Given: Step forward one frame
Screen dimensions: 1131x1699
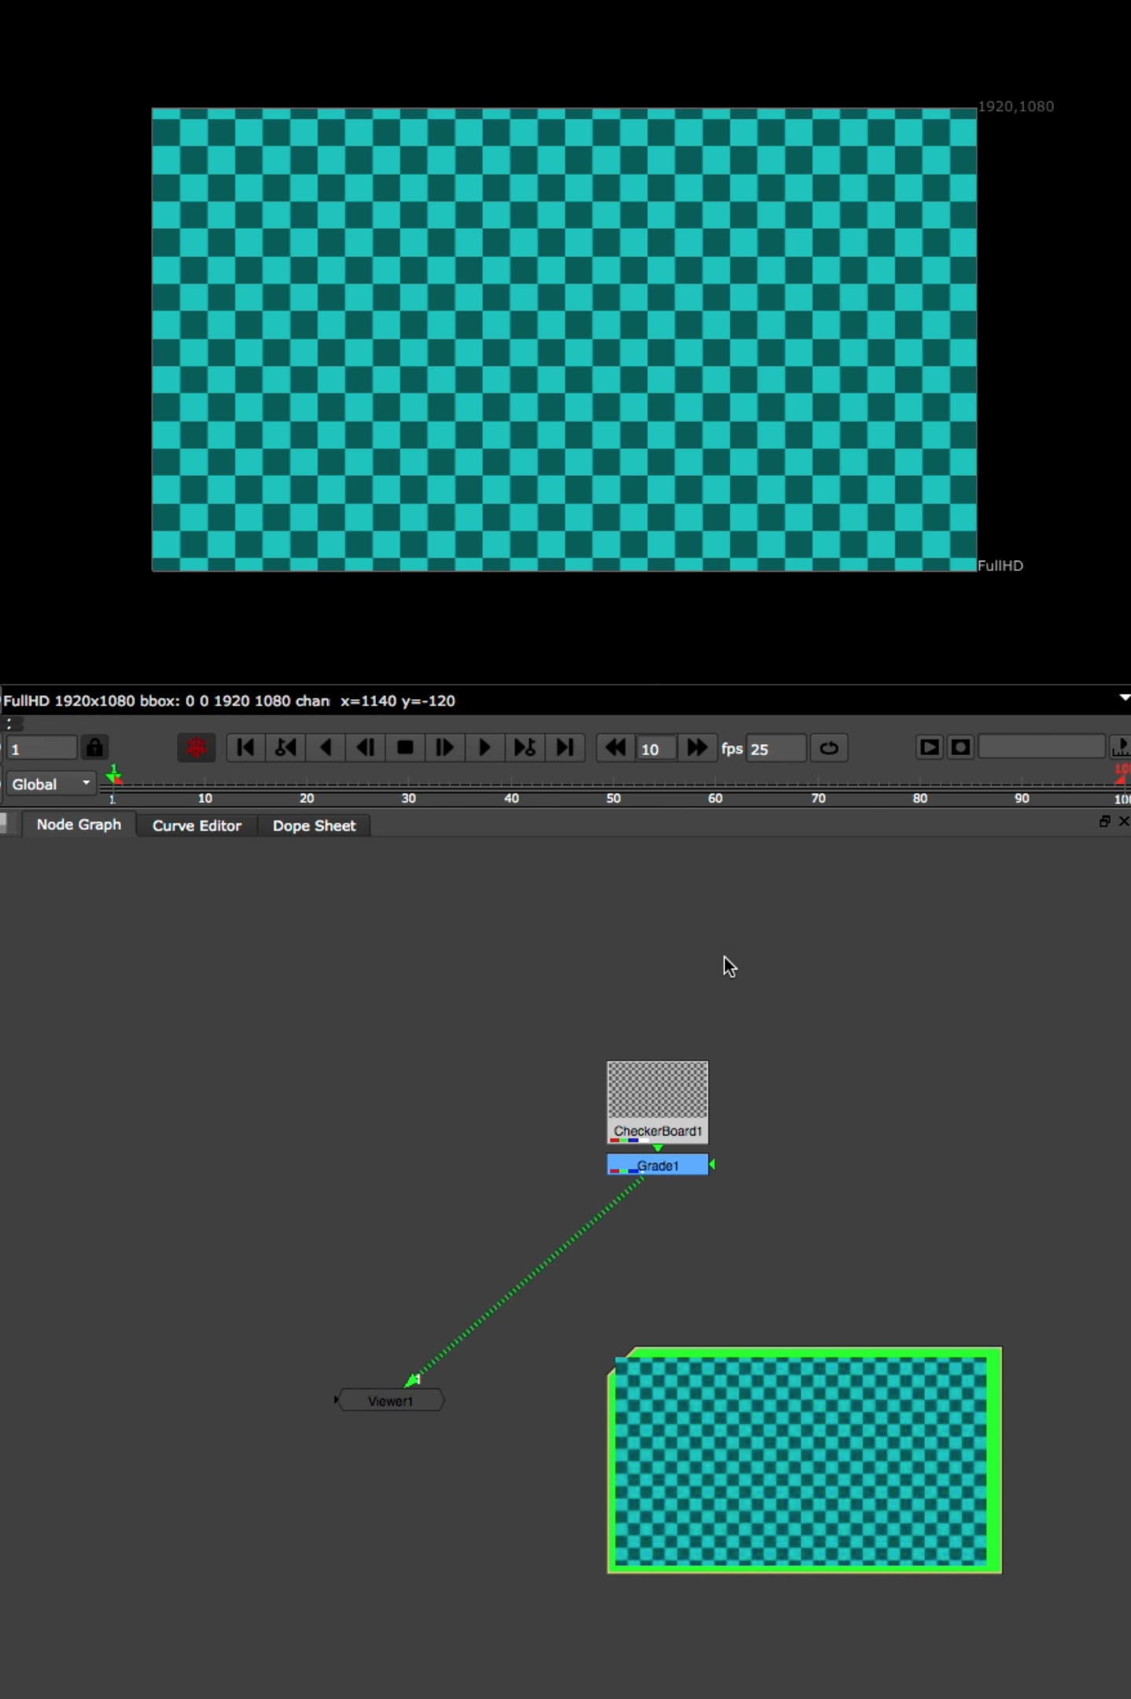Looking at the screenshot, I should point(444,747).
